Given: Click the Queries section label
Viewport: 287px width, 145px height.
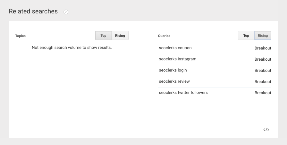Looking at the screenshot, I should tap(164, 36).
